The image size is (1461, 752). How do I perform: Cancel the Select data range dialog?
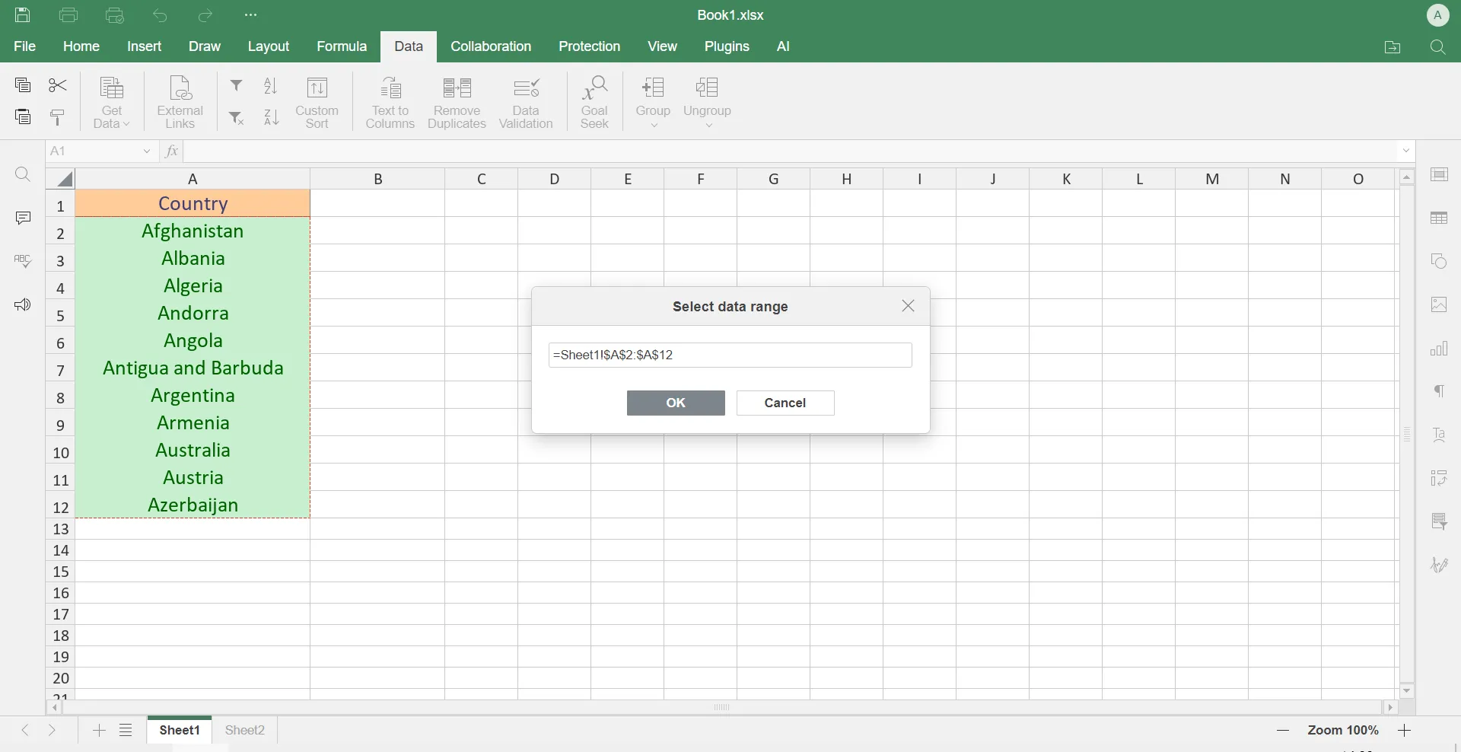(x=785, y=403)
